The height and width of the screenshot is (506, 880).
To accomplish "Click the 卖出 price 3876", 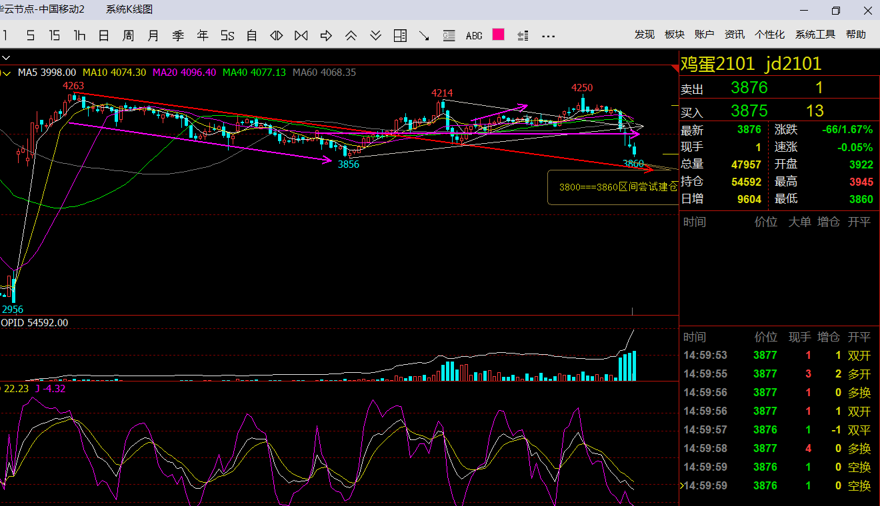I will point(749,88).
